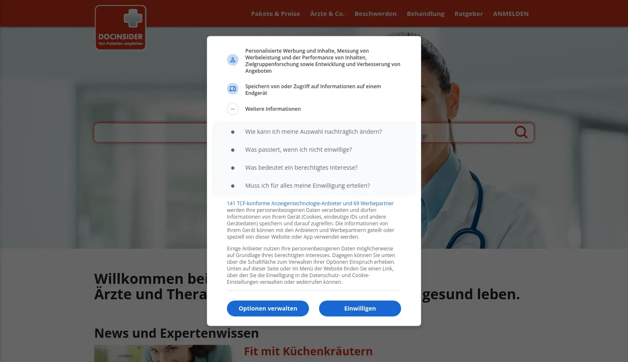Collapse the Weitere Informationen minus icon
628x362 pixels.
(233, 109)
